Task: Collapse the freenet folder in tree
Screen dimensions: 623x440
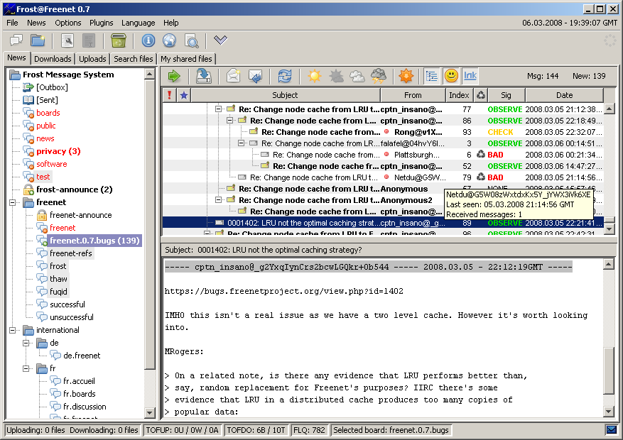Action: 13,202
